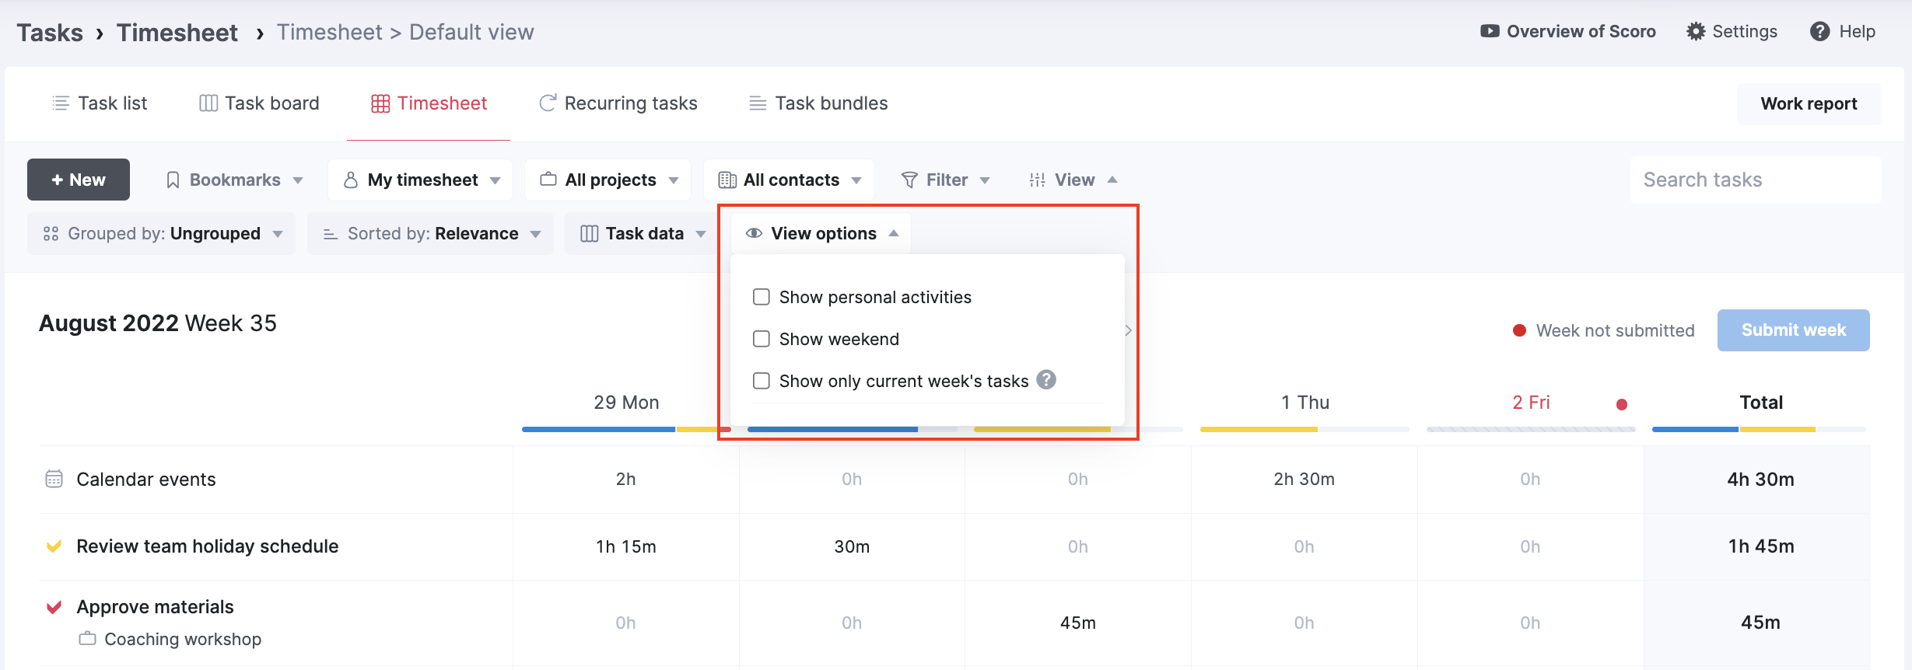
Task: Click the 2 Fri column header
Action: 1531,403
